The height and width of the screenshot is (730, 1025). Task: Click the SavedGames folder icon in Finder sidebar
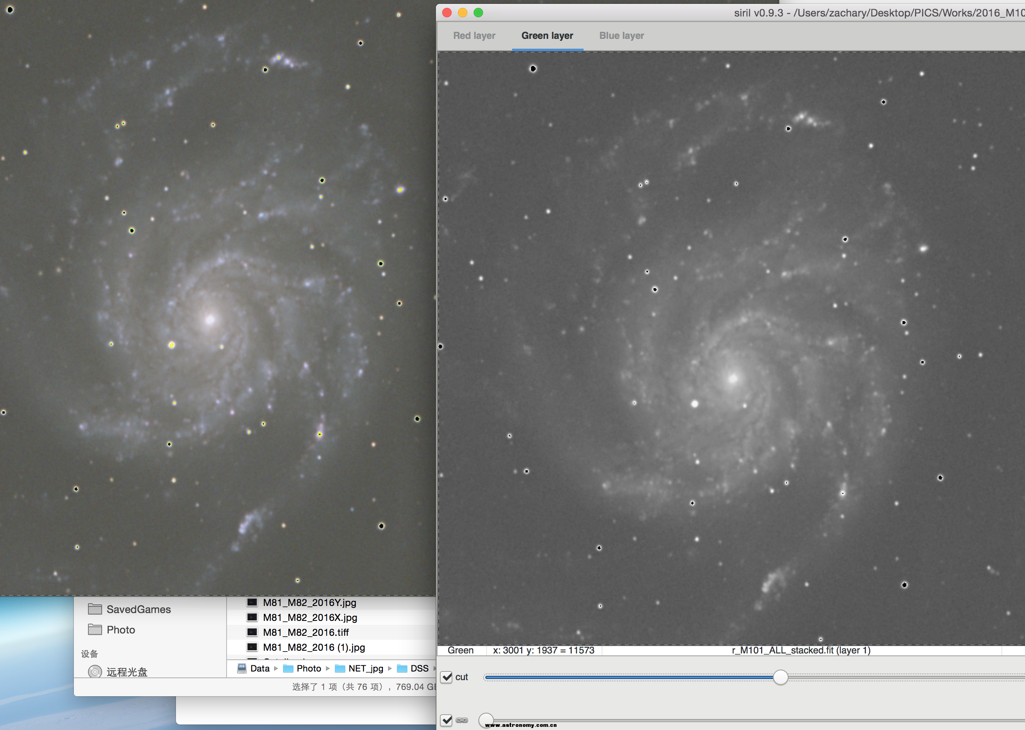point(95,609)
